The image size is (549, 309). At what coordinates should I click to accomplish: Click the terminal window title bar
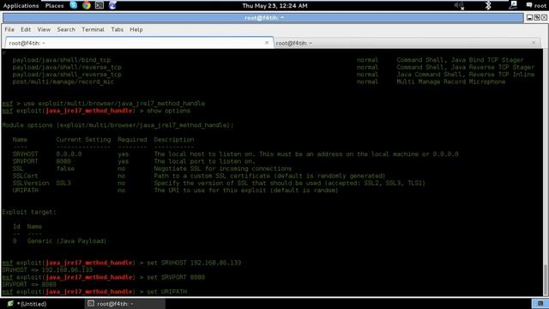pos(263,17)
